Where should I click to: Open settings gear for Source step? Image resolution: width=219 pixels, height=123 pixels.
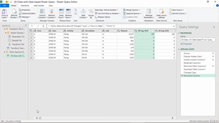(213, 53)
